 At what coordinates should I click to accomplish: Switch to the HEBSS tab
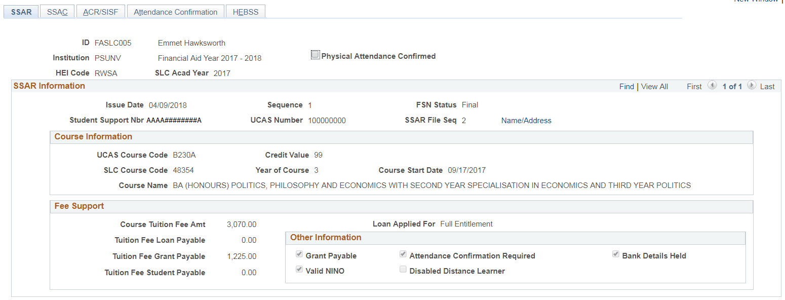tap(245, 11)
